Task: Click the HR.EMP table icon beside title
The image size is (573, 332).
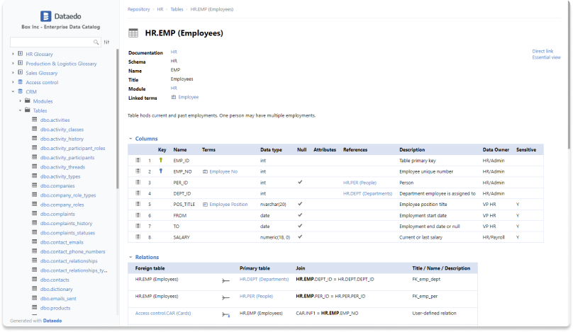Action: pyautogui.click(x=133, y=33)
